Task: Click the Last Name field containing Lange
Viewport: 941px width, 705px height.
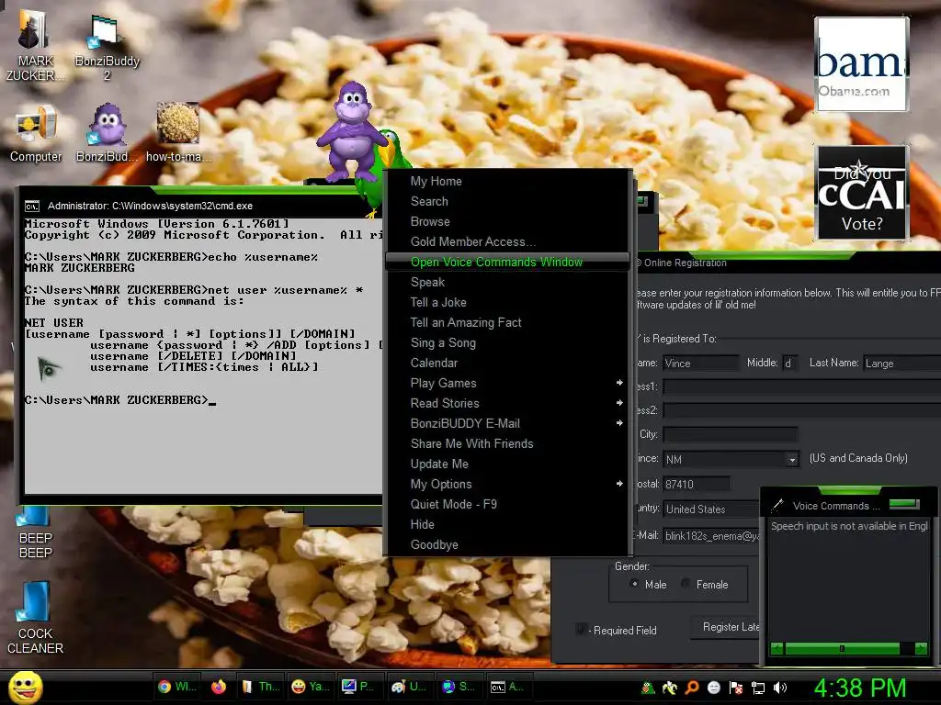Action: tap(901, 363)
